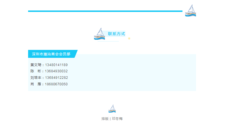Tap phone number 13480141189

(x=56, y=65)
